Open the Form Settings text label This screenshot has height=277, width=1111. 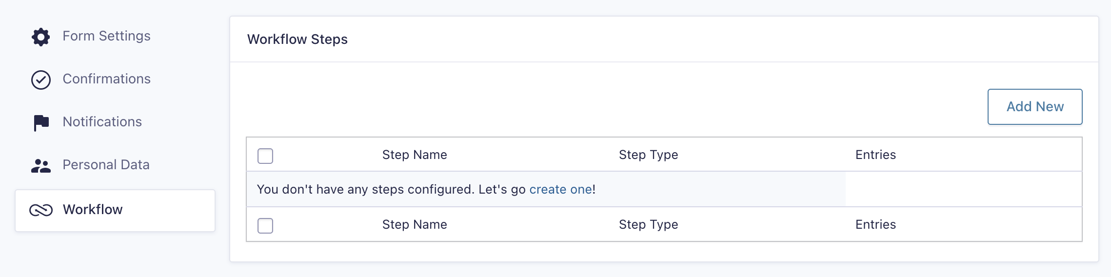pyautogui.click(x=106, y=36)
